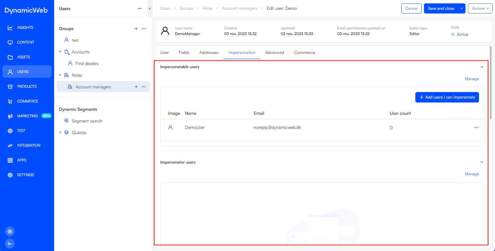
Task: Collapse the Accounts tree node
Action: click(60, 52)
